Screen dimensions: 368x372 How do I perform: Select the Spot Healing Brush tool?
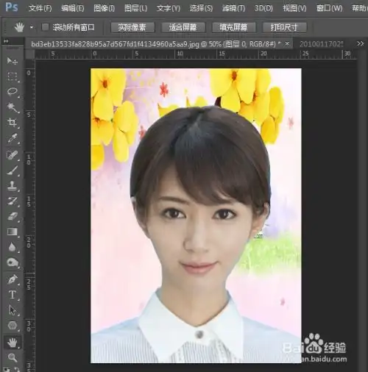12,155
